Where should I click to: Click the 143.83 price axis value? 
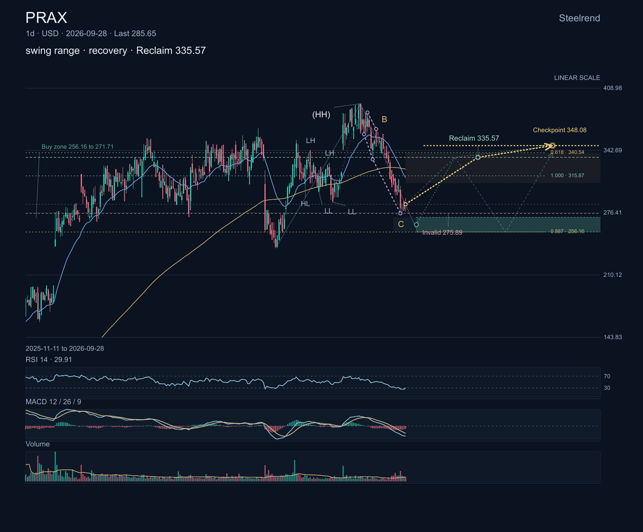[x=612, y=337]
